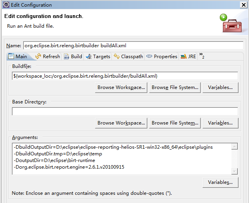The image size is (249, 203).
Task: Click Browse Workspace under Base Directory
Action: (x=121, y=123)
